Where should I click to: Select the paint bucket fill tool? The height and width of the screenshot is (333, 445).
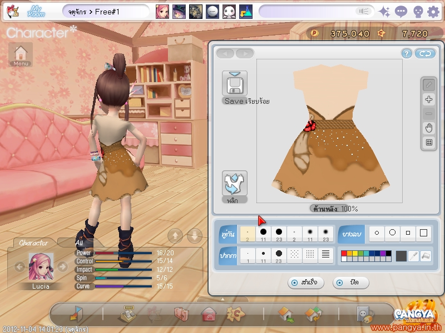[426, 256]
